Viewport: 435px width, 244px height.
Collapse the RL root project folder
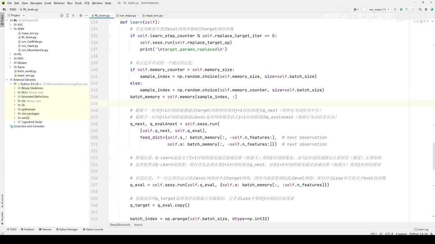tap(6, 20)
